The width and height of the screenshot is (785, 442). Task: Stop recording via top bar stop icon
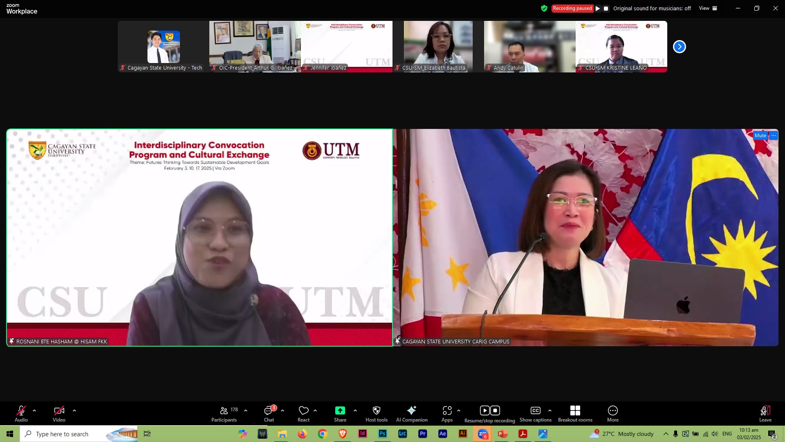[x=606, y=8]
